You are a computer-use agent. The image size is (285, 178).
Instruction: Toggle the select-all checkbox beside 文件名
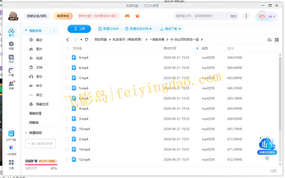67,48
